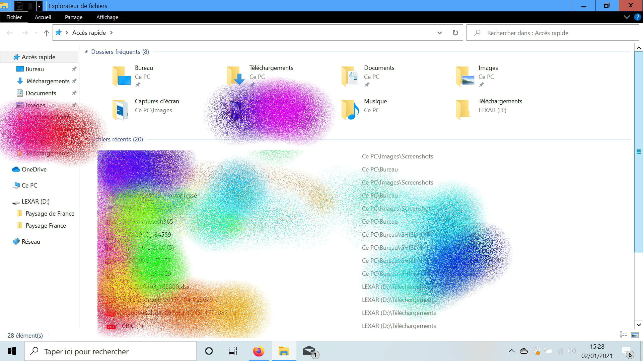Image resolution: width=643 pixels, height=361 pixels.
Task: Open the Help question mark icon
Action: point(637,17)
